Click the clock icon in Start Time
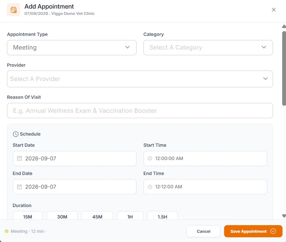This screenshot has height=242, width=286. (x=150, y=158)
